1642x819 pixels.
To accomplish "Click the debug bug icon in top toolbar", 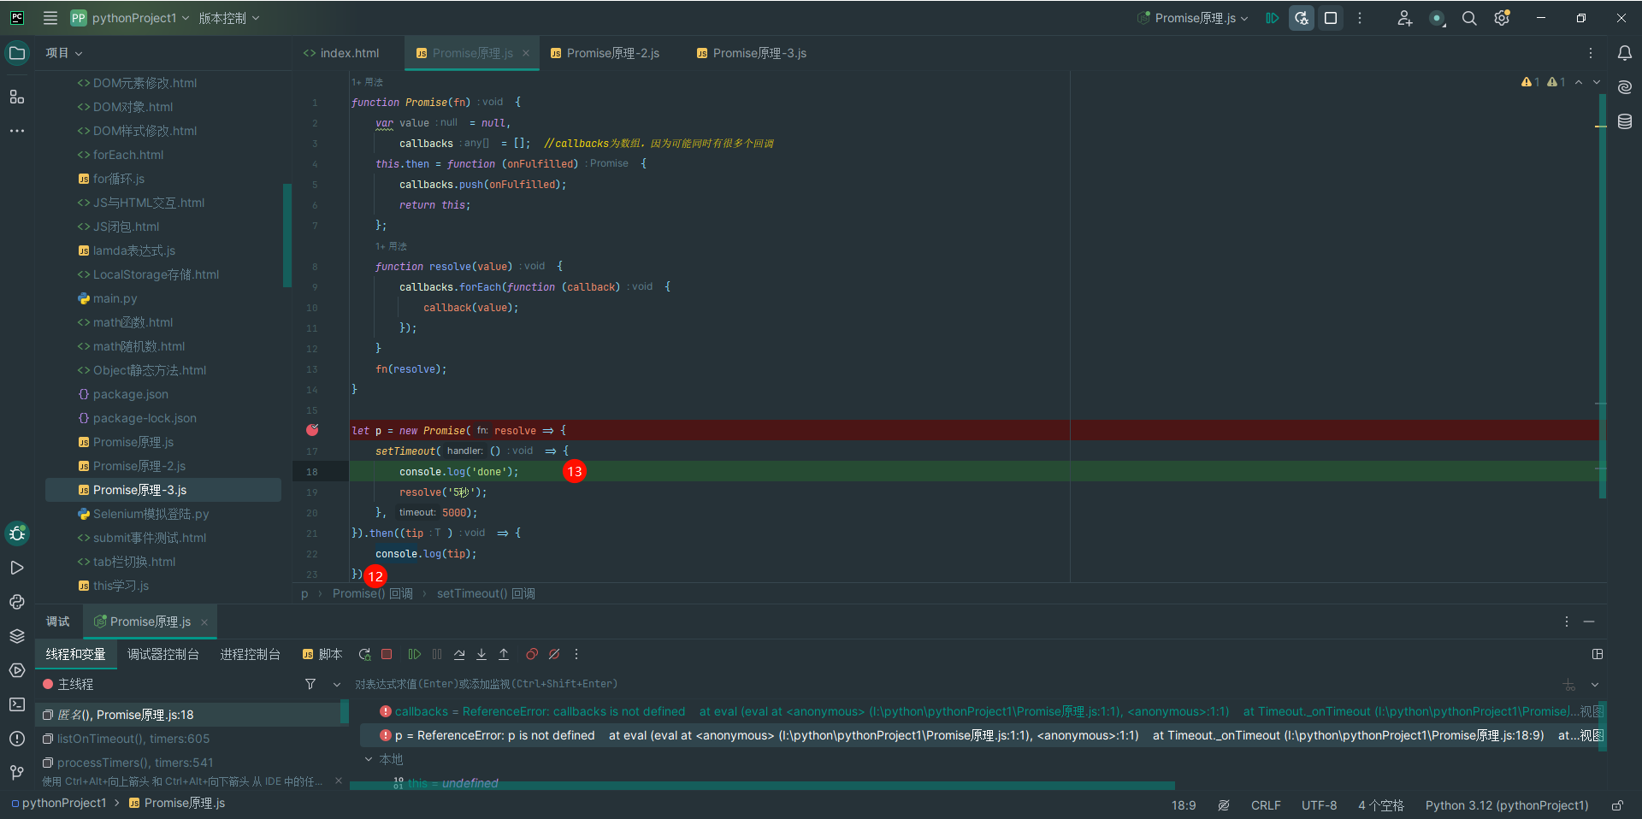I will (x=1302, y=18).
